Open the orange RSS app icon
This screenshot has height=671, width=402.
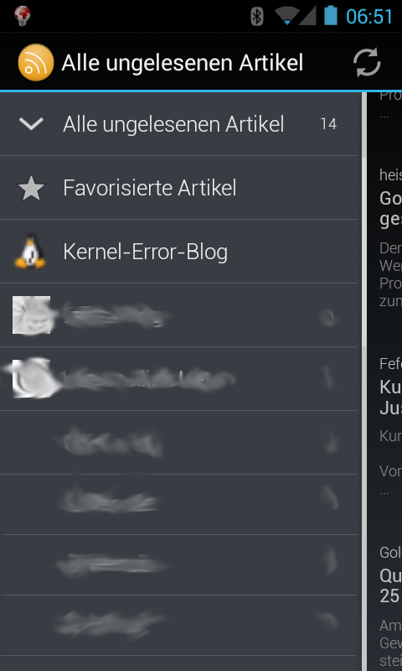(x=36, y=62)
